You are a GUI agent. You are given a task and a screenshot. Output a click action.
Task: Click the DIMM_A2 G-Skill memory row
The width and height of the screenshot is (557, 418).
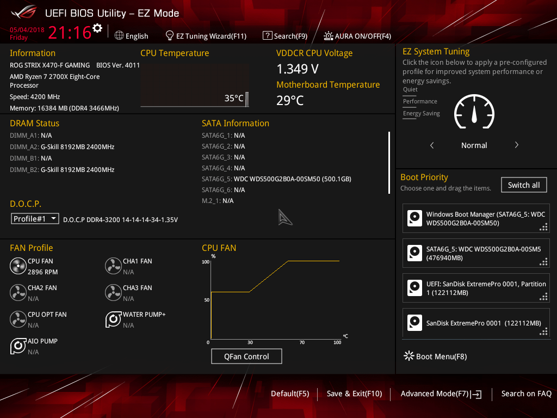click(62, 147)
